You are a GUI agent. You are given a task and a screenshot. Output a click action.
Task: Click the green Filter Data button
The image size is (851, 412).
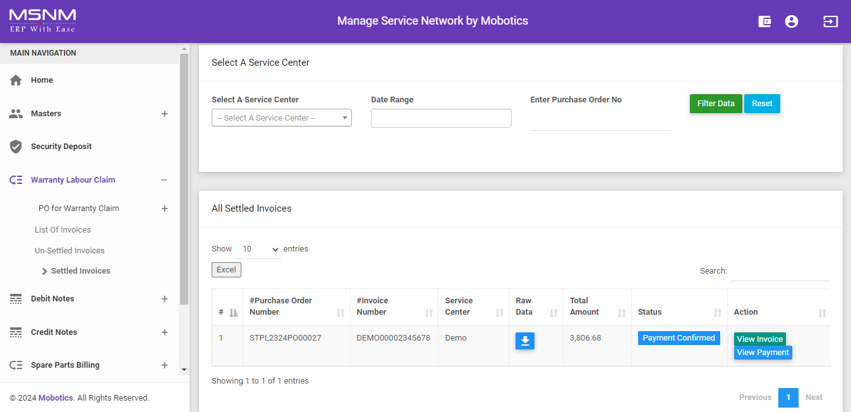pyautogui.click(x=715, y=104)
